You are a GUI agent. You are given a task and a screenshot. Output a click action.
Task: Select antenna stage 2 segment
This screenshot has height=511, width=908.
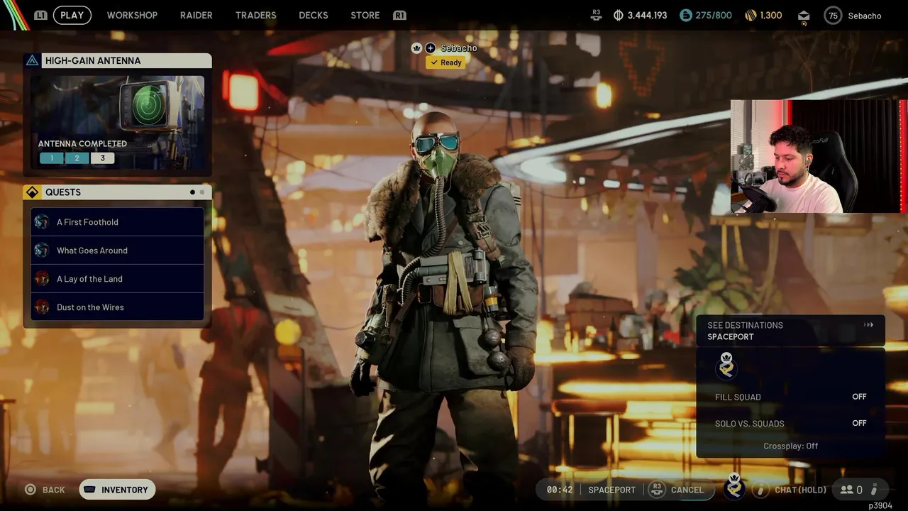click(77, 158)
